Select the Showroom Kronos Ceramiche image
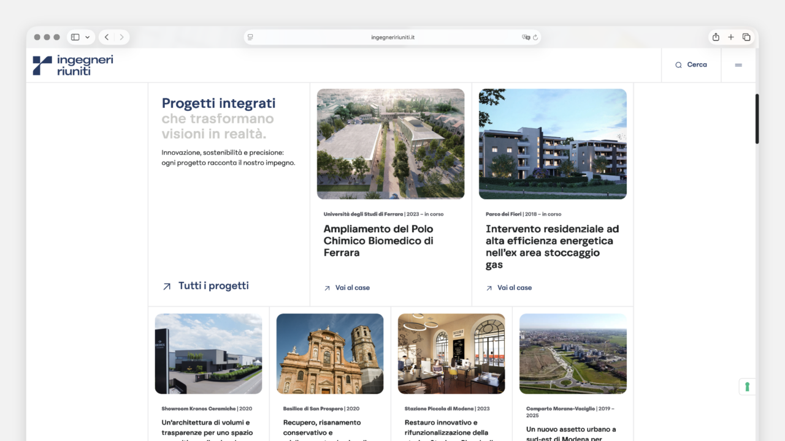Image resolution: width=785 pixels, height=441 pixels. click(209, 353)
